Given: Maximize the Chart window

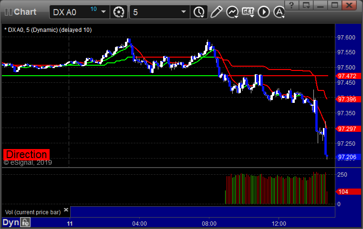Looking at the screenshot, I should 335,5.
